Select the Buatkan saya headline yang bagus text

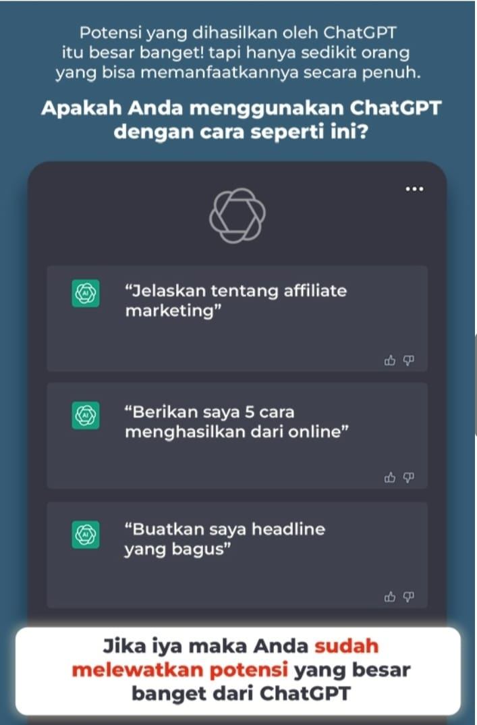point(225,539)
